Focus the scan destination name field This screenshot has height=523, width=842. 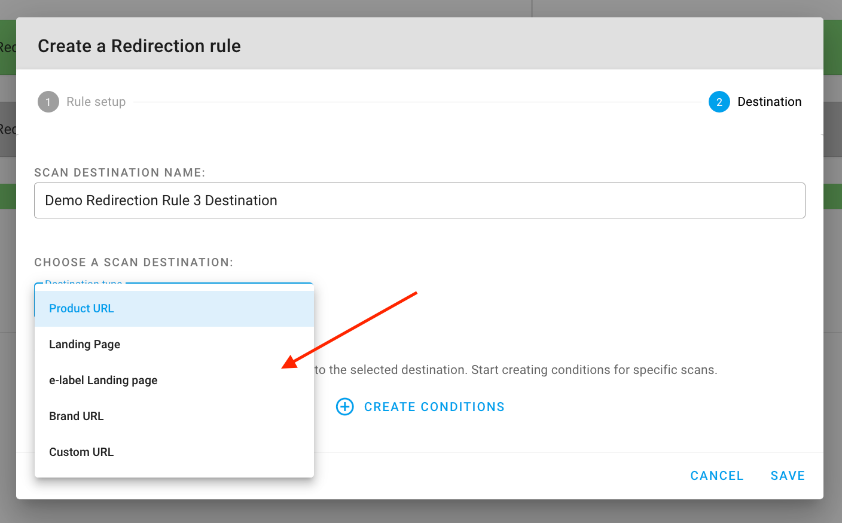pyautogui.click(x=419, y=200)
